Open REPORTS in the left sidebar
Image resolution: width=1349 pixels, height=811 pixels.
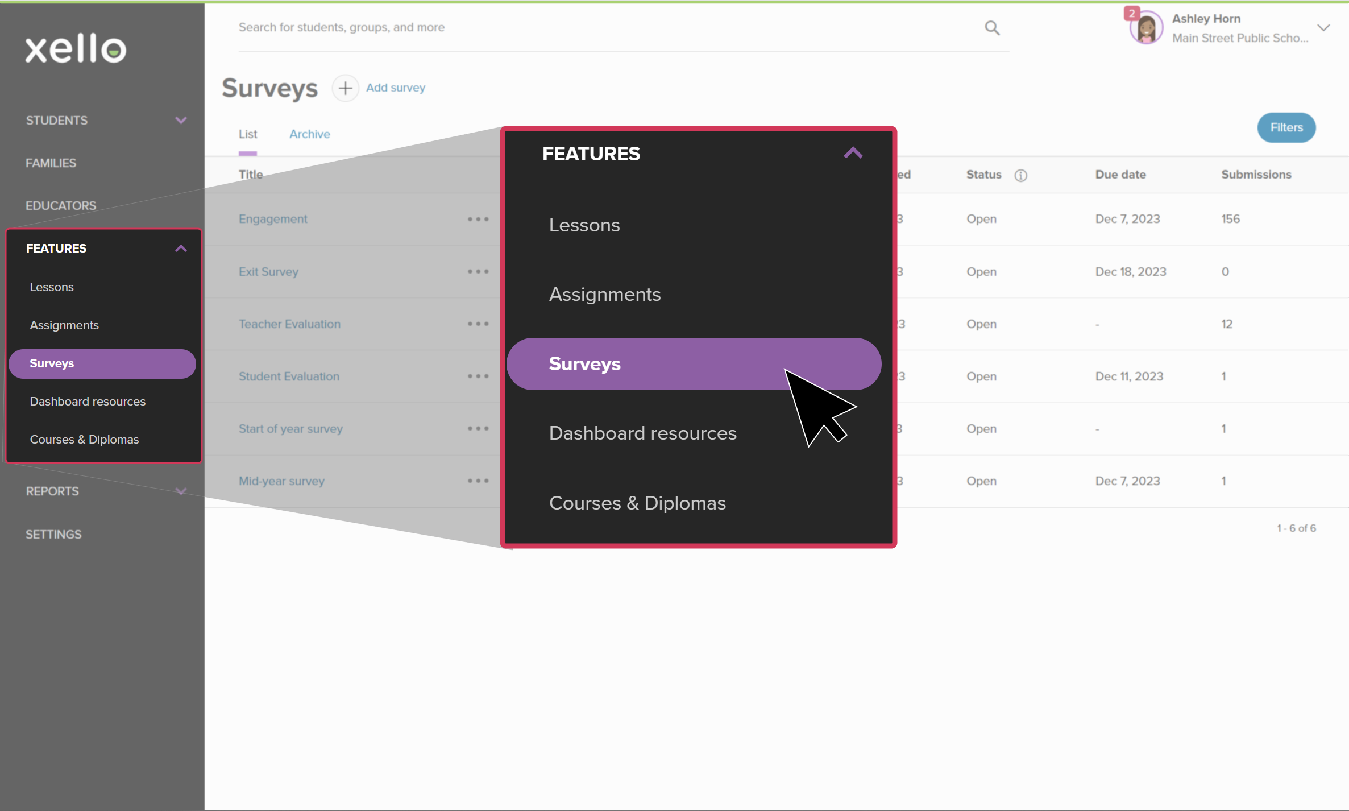(52, 491)
